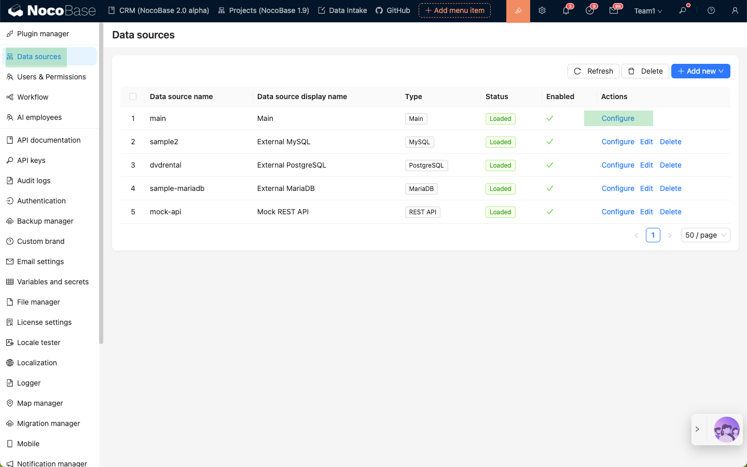
Task: Click the help question mark icon
Action: tap(711, 11)
